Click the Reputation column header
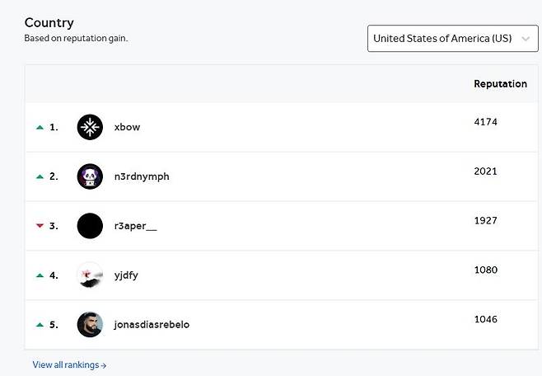 pyautogui.click(x=500, y=84)
